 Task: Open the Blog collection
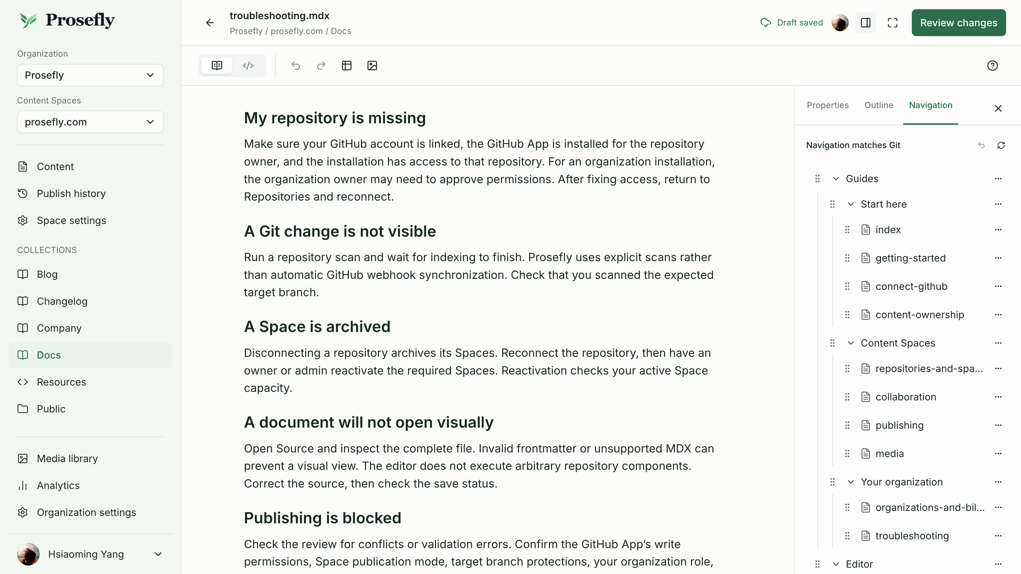point(90,274)
